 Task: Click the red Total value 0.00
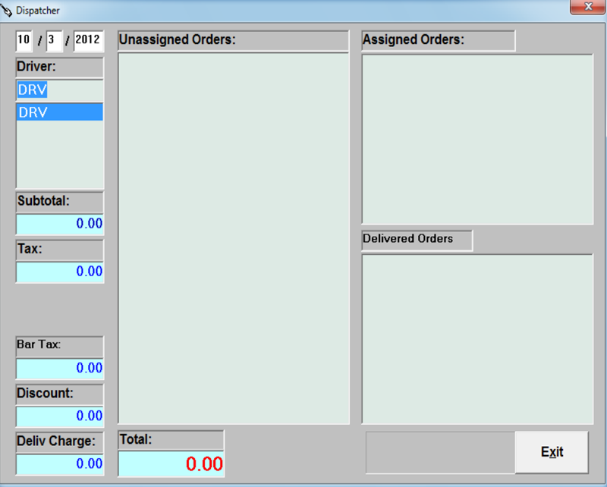[171, 463]
